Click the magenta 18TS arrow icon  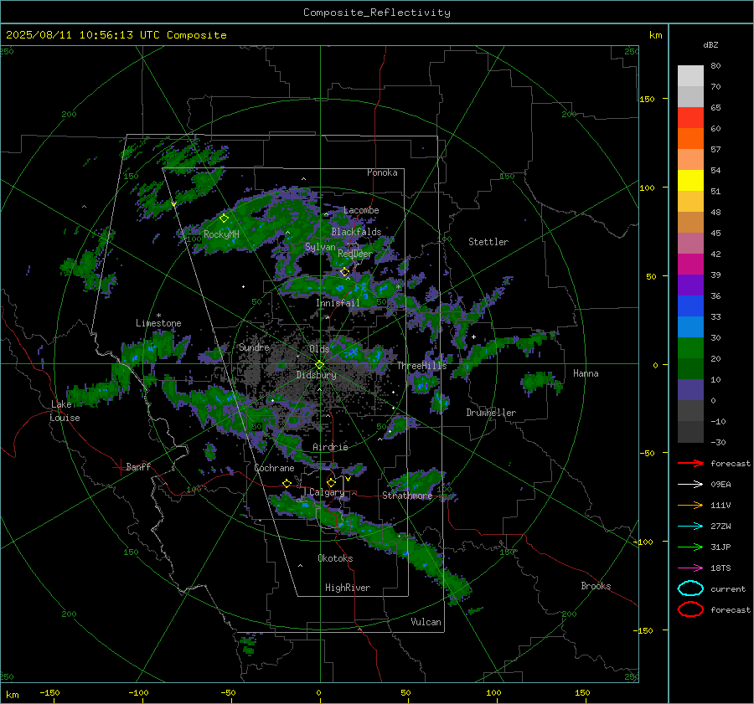click(690, 568)
